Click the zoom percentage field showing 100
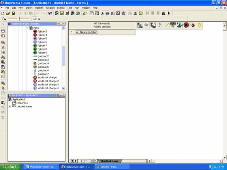Viewport: 227px width, 170px height. pos(34,19)
